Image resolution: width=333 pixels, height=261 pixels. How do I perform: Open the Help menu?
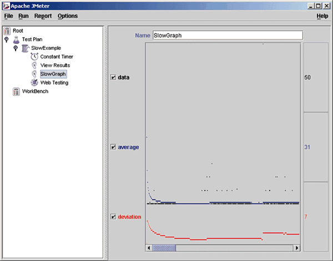[322, 16]
